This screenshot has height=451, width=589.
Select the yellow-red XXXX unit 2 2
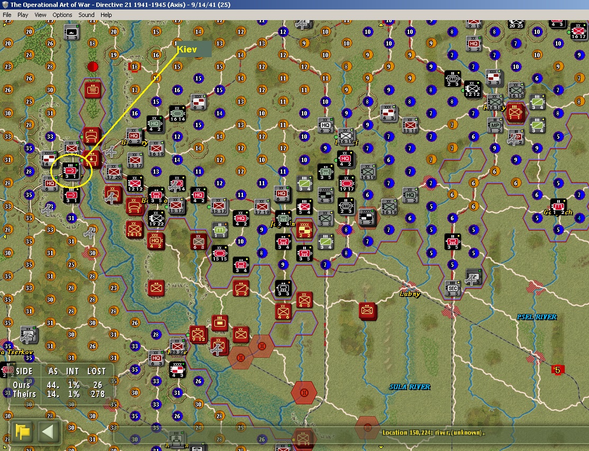(305, 230)
